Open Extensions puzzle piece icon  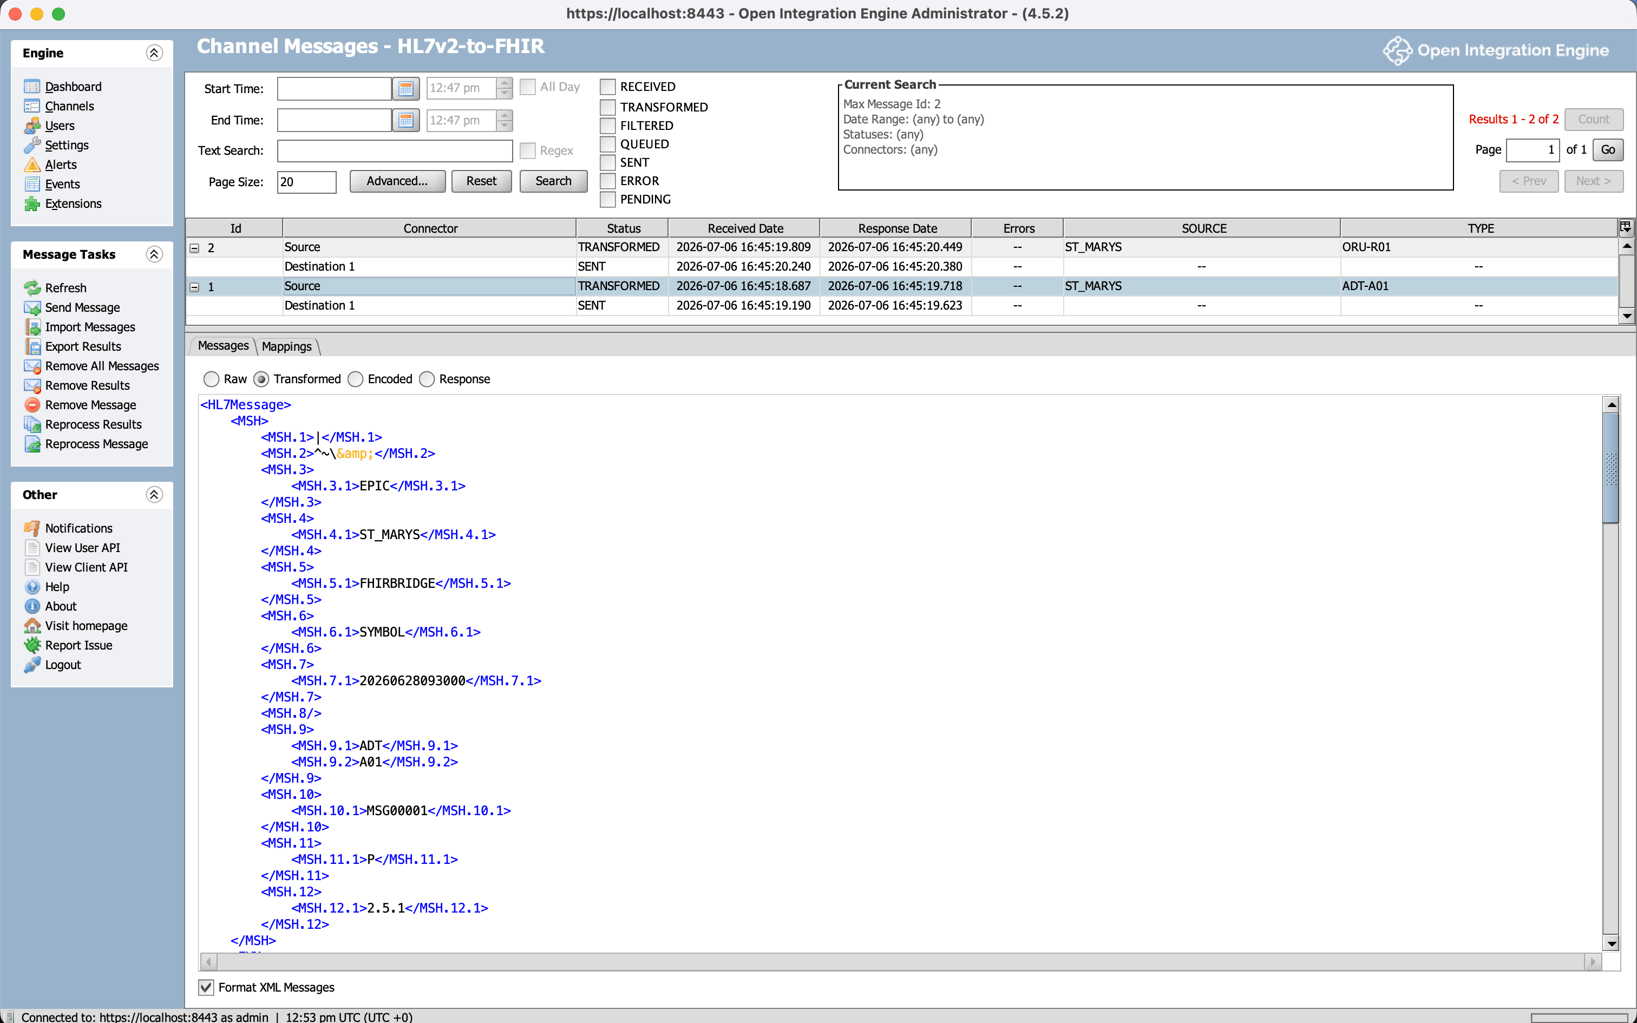pyautogui.click(x=32, y=204)
